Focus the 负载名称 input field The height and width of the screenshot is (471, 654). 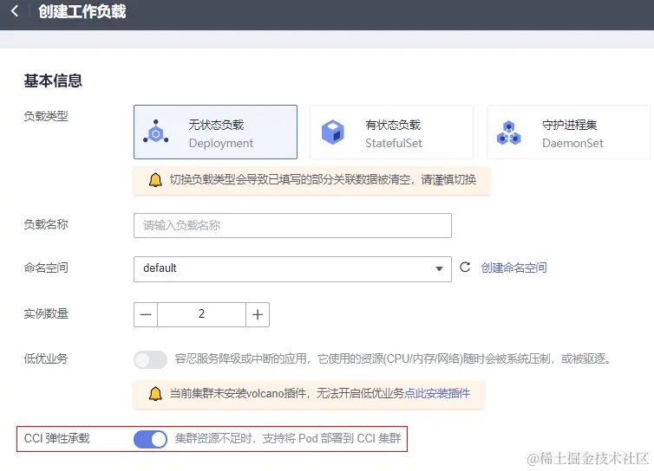[292, 225]
